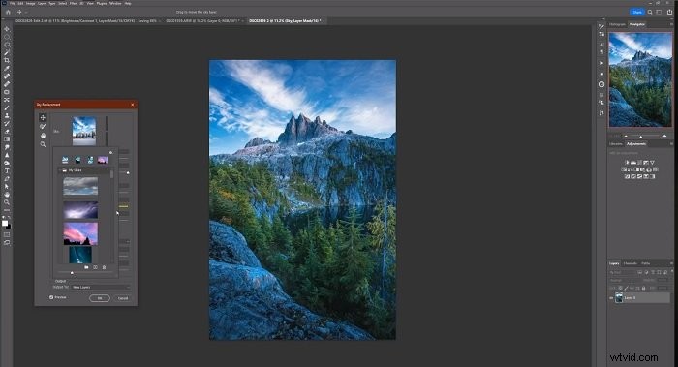Pick the Sky Move tool in dialog

coord(43,117)
